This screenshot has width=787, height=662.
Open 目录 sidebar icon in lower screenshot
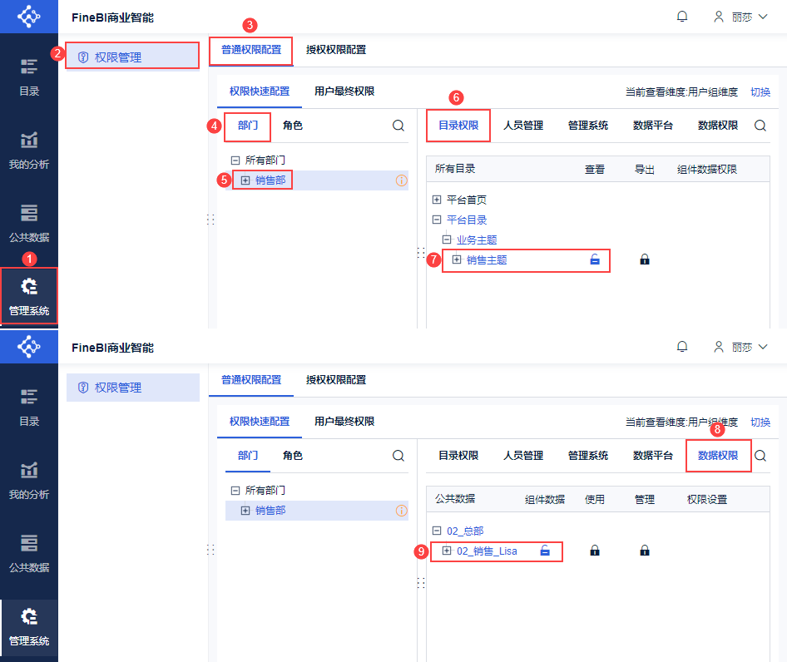click(28, 397)
